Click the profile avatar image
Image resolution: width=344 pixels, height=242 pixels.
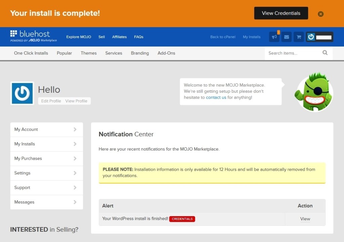pos(22,93)
